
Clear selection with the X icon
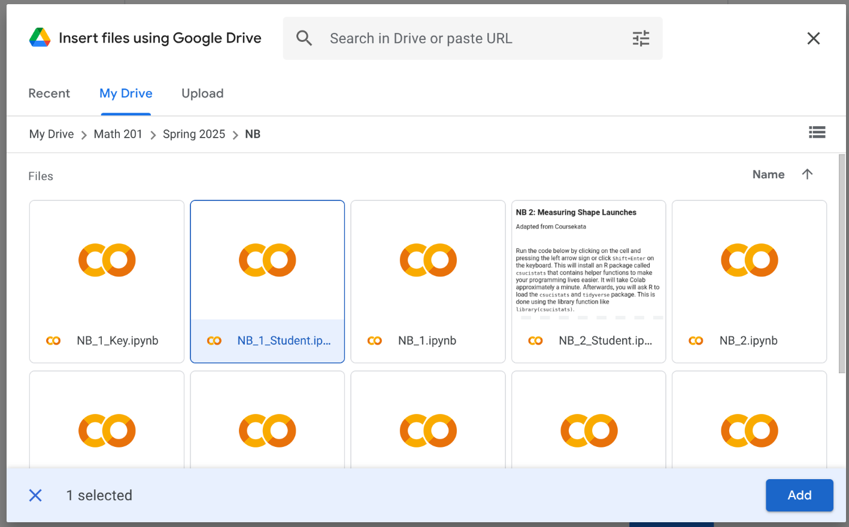tap(36, 495)
